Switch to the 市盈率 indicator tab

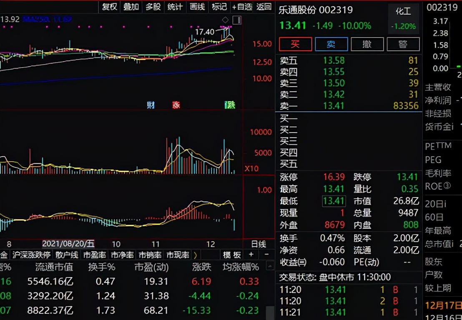pos(95,255)
